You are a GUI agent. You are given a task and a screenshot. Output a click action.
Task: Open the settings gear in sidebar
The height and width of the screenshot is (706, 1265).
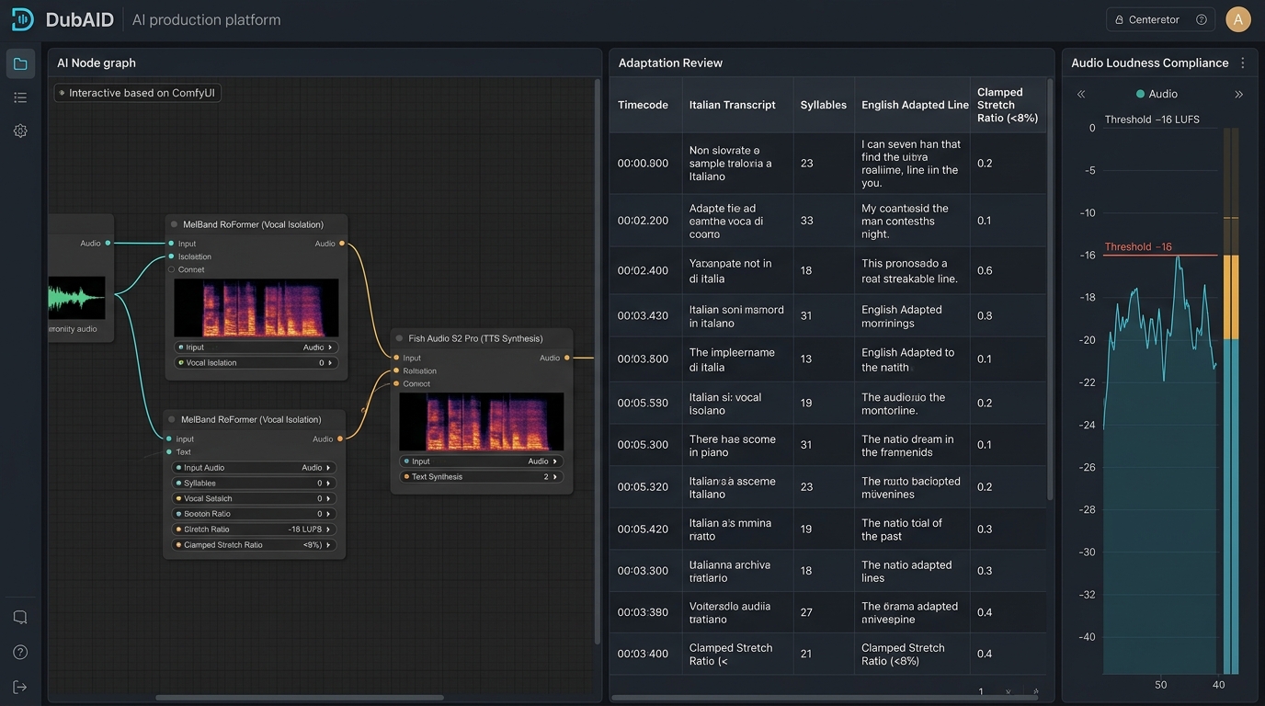coord(20,131)
